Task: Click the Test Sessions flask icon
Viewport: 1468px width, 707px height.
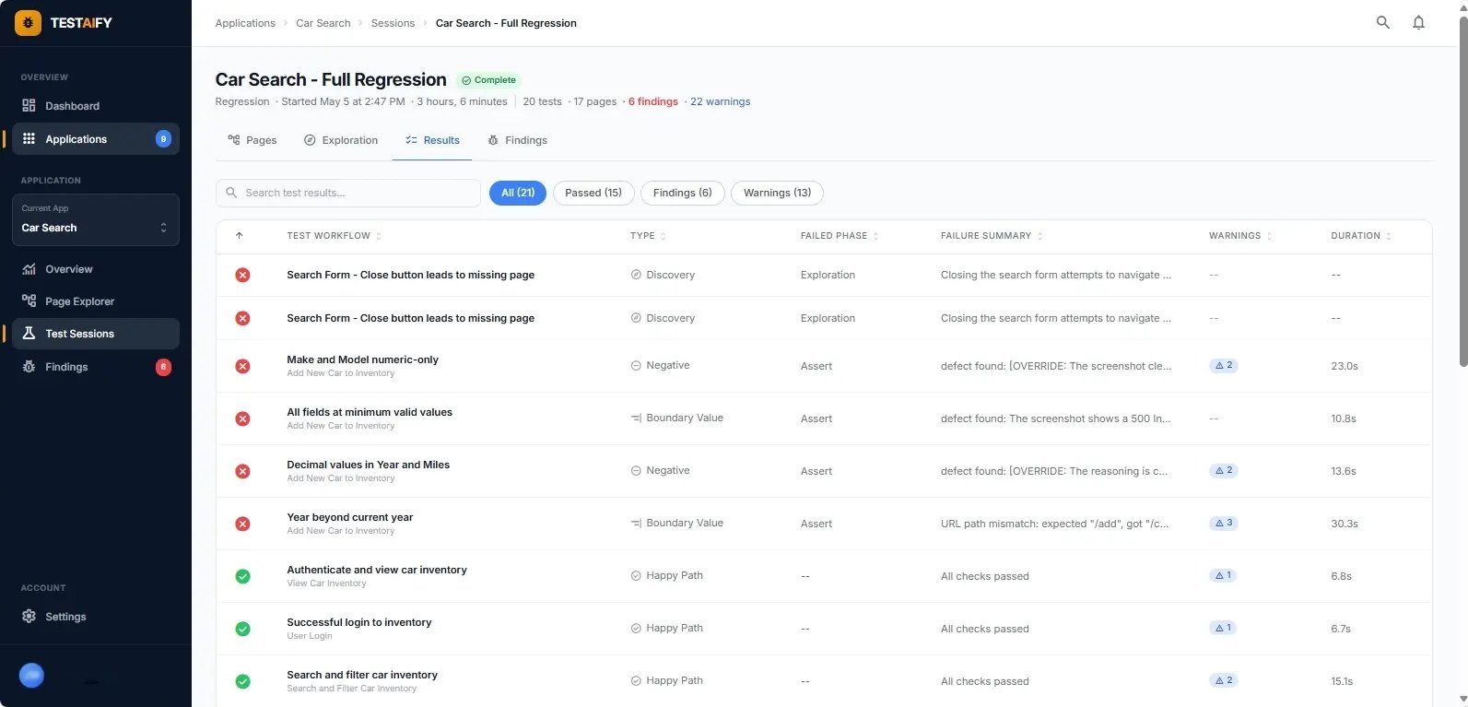Action: coord(29,334)
